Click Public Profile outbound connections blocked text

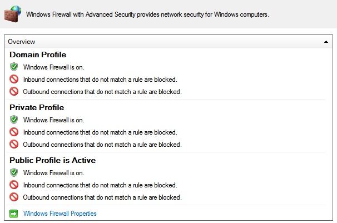click(x=102, y=197)
